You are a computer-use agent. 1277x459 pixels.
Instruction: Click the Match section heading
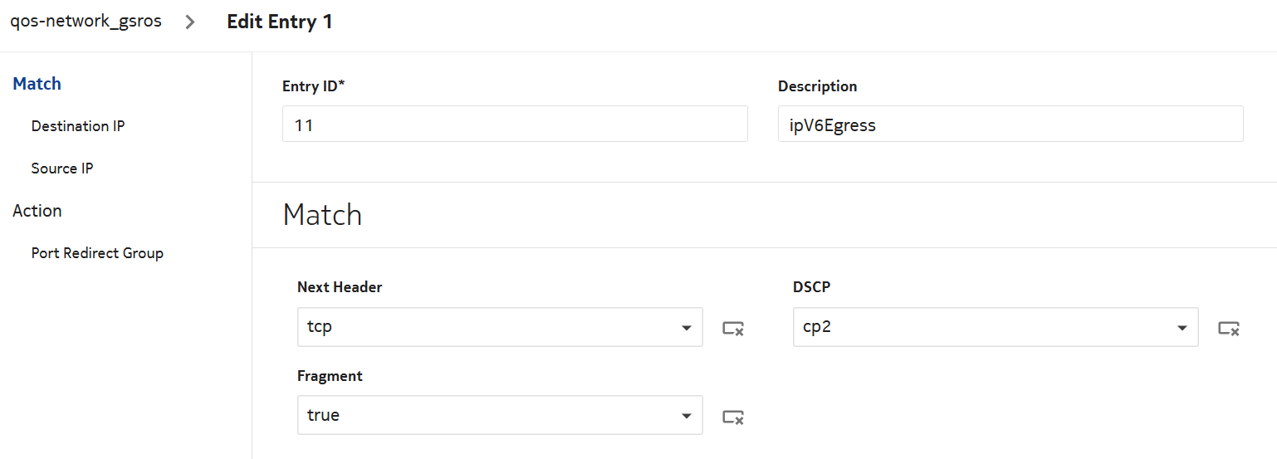(x=322, y=215)
